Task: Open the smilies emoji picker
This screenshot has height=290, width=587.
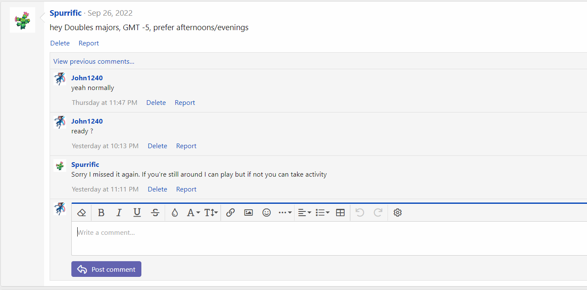Action: click(x=267, y=213)
